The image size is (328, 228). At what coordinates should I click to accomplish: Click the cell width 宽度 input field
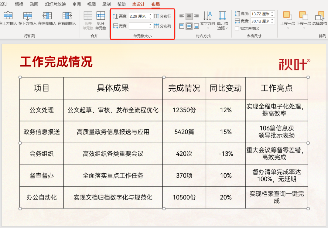point(138,26)
